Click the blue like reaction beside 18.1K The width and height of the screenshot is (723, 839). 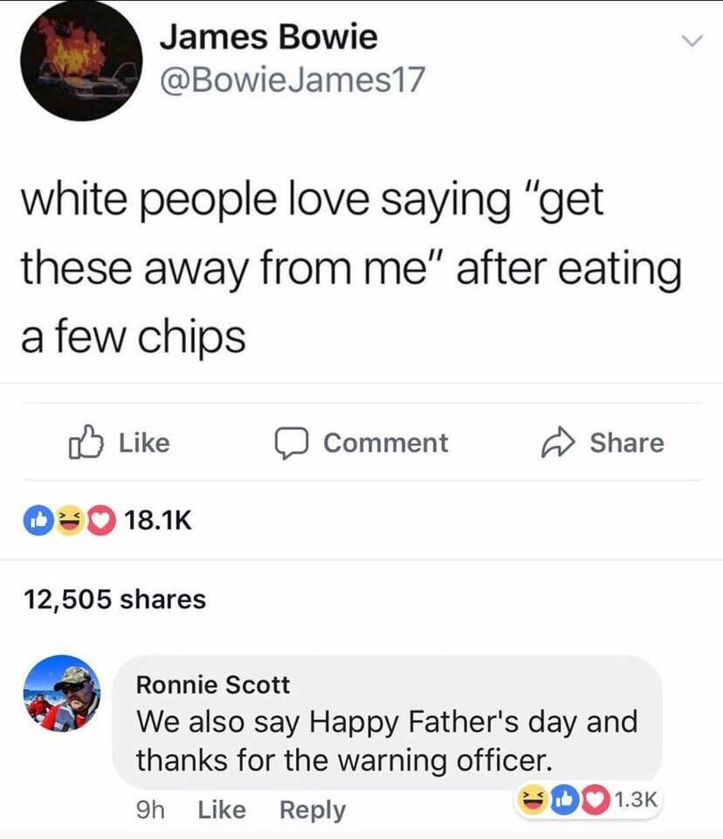pos(38,520)
